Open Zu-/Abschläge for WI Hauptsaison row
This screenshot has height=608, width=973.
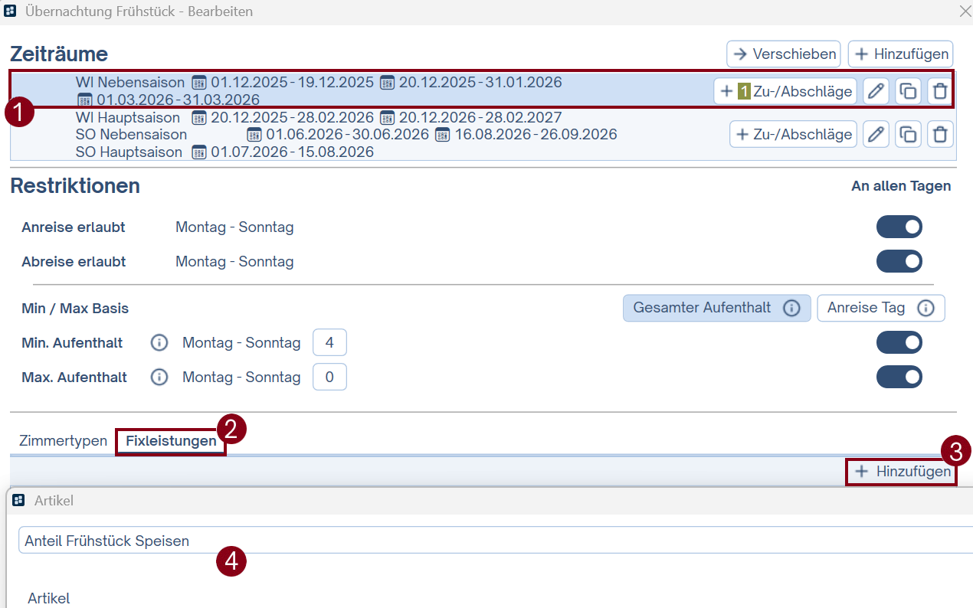(793, 134)
